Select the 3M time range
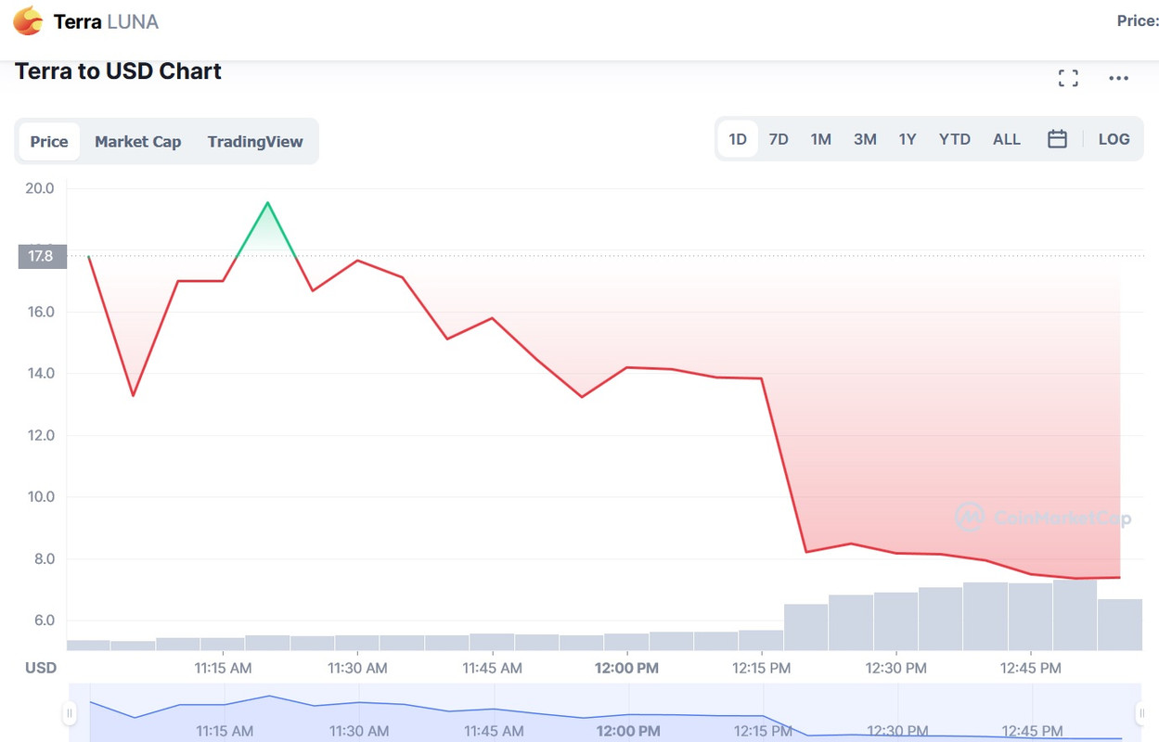The height and width of the screenshot is (742, 1159). (865, 139)
